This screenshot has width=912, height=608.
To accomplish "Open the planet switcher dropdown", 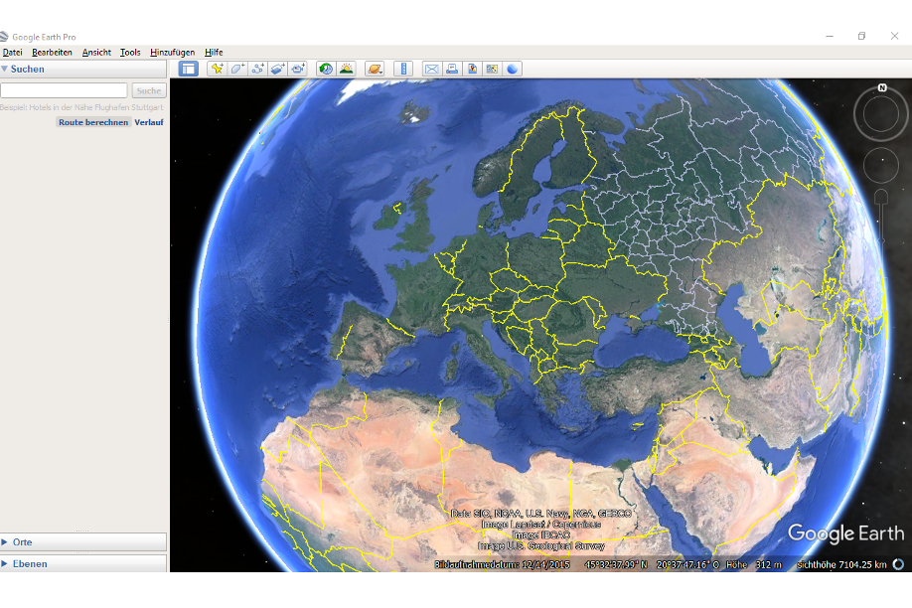I will (376, 69).
